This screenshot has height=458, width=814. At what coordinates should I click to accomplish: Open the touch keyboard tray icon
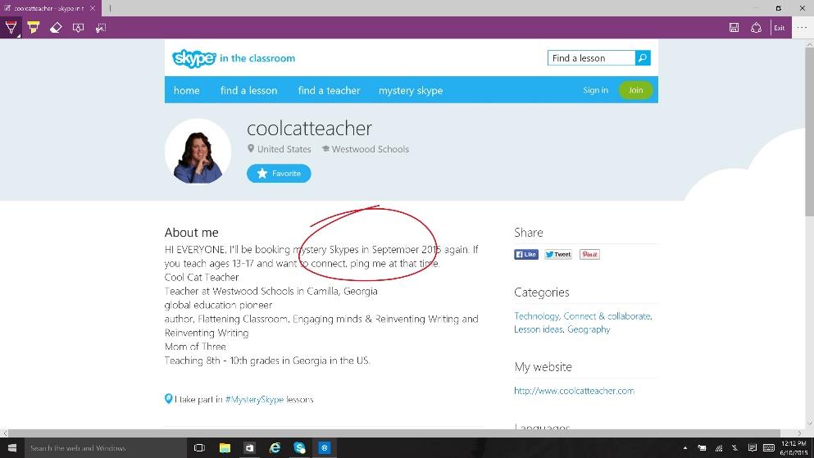(x=769, y=448)
